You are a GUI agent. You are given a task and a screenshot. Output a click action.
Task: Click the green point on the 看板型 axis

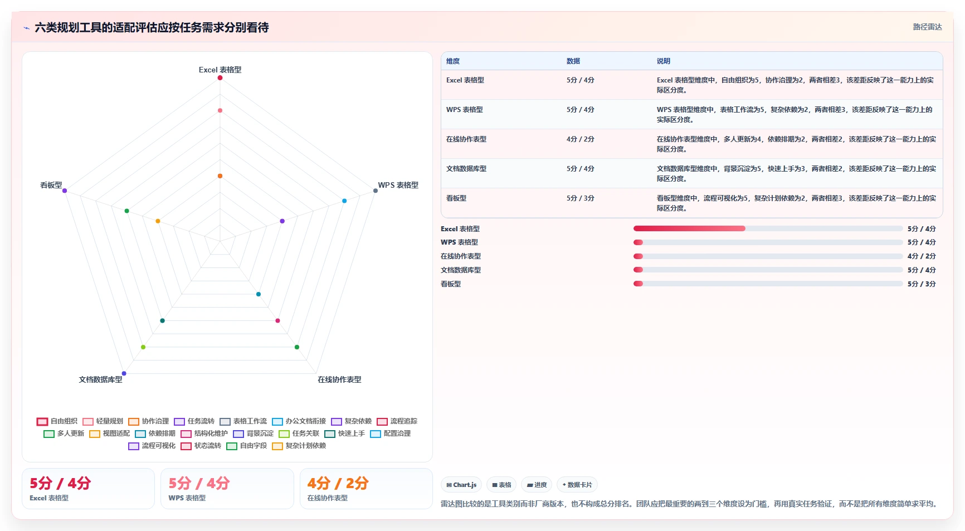(x=127, y=211)
